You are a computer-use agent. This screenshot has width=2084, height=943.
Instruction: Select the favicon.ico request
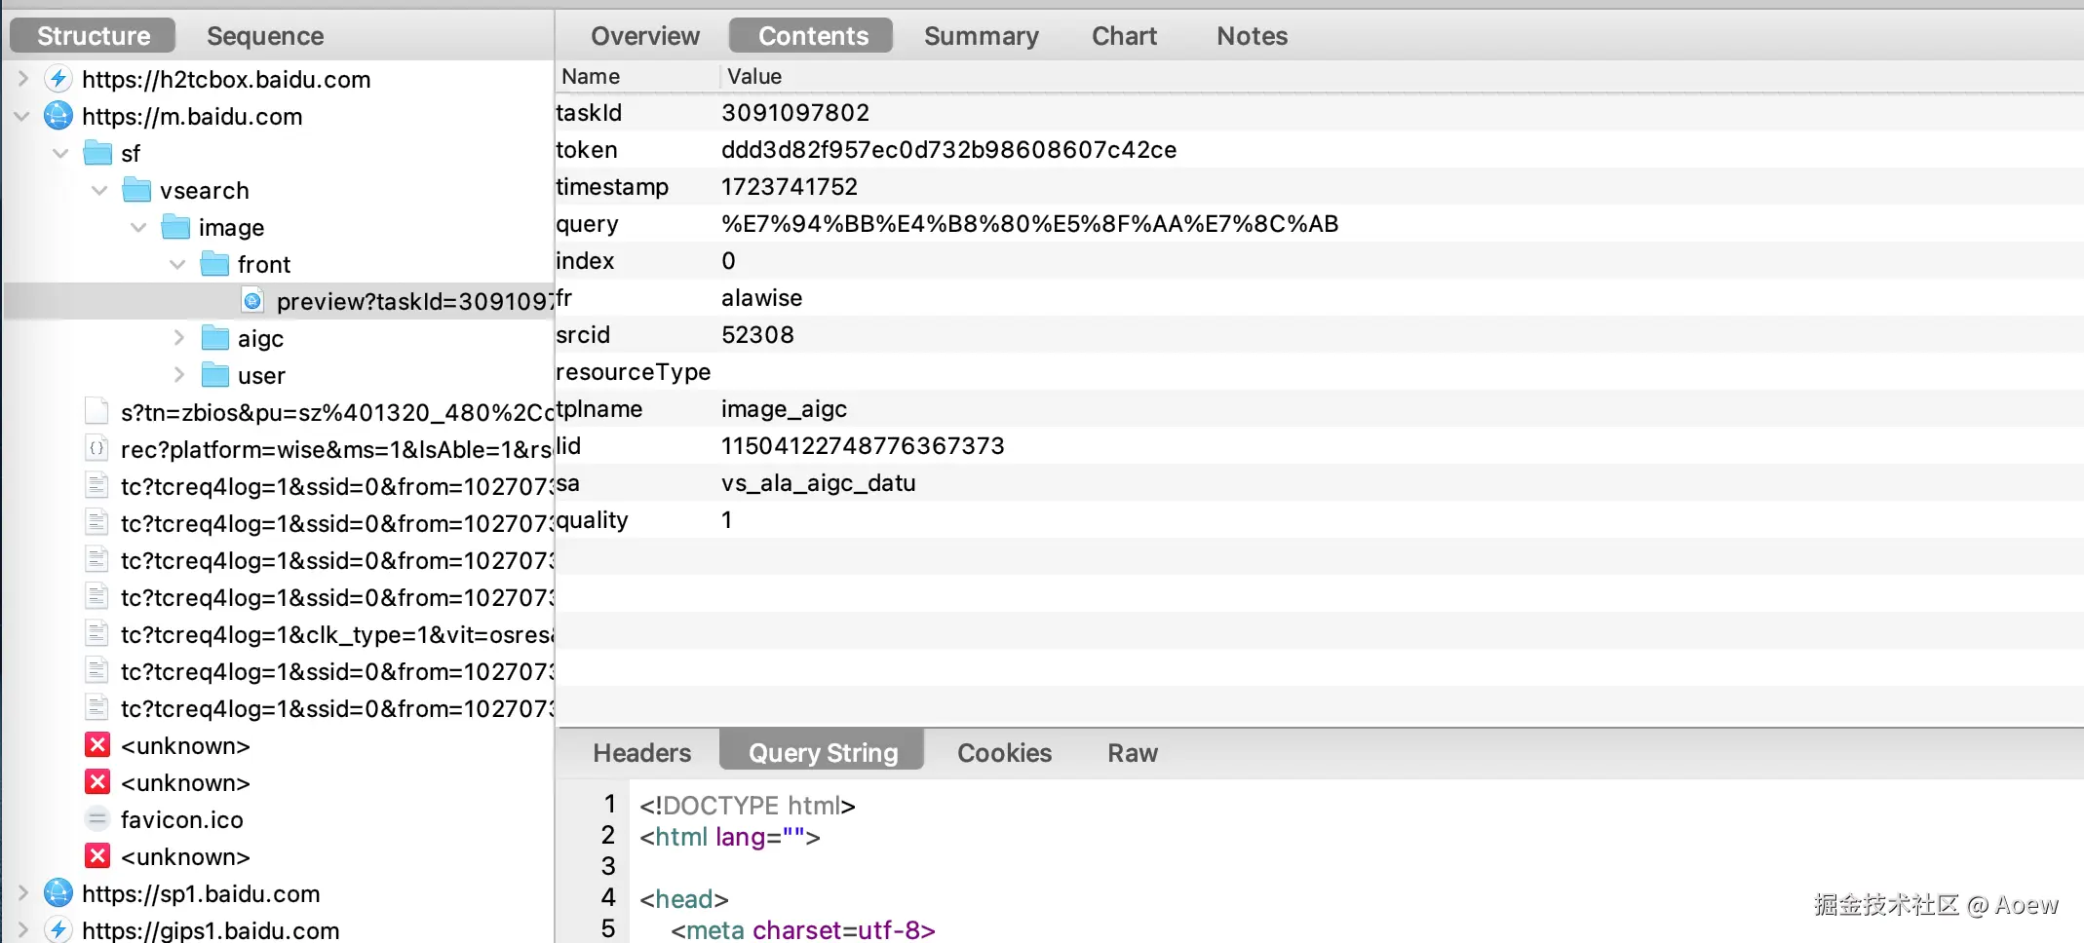(182, 819)
